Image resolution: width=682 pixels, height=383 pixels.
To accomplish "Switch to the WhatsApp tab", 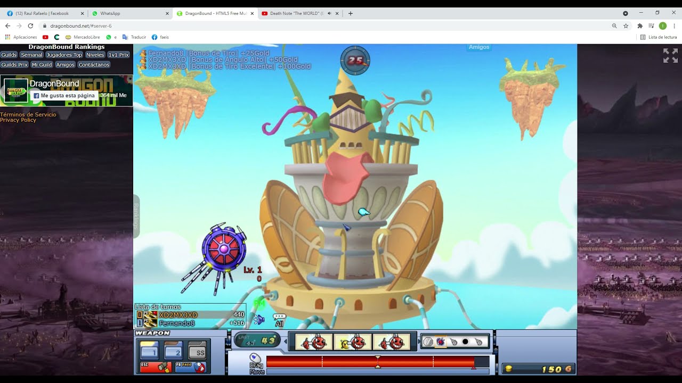I will click(x=129, y=13).
